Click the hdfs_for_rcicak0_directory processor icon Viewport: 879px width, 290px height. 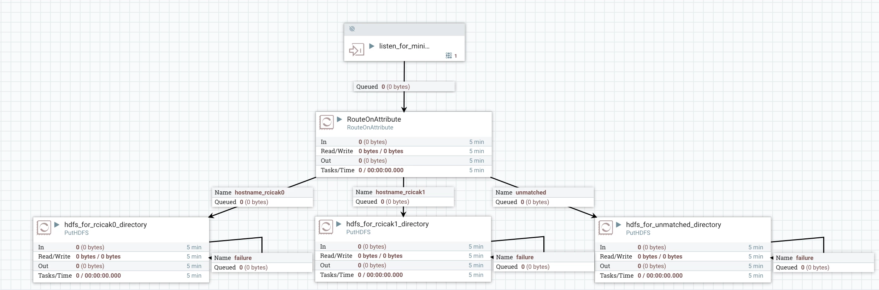tap(44, 228)
